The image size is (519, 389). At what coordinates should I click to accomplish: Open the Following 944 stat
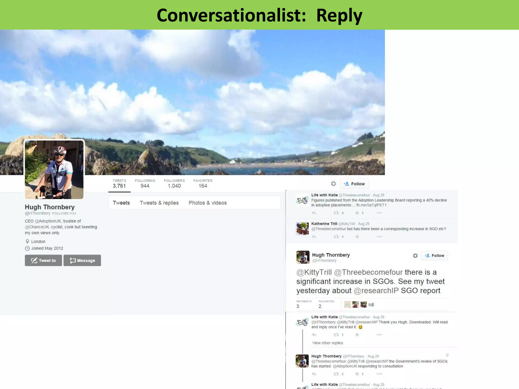pos(145,184)
